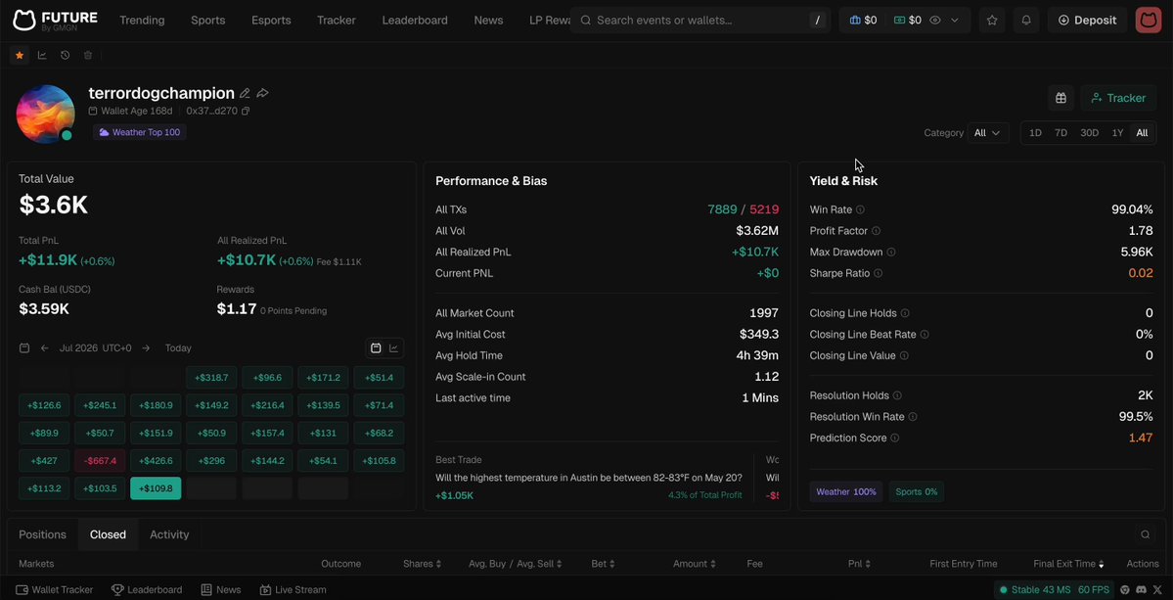Open the Category All dropdown
This screenshot has height=600, width=1173.
point(987,132)
